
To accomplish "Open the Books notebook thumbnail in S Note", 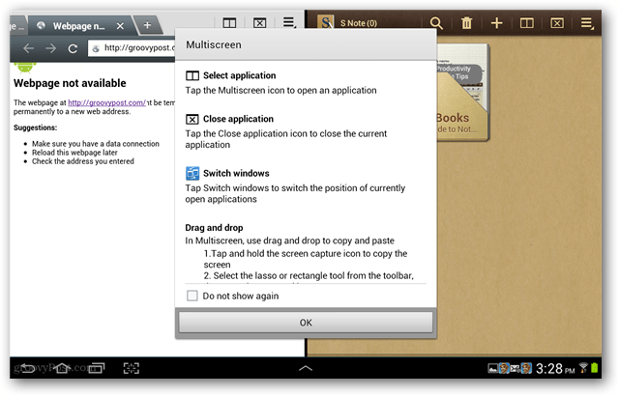I will [x=462, y=92].
